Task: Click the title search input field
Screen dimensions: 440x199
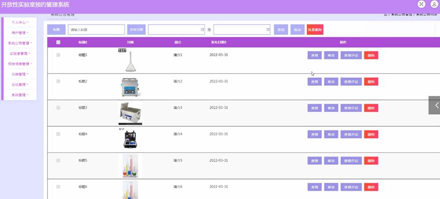Action: tap(96, 30)
